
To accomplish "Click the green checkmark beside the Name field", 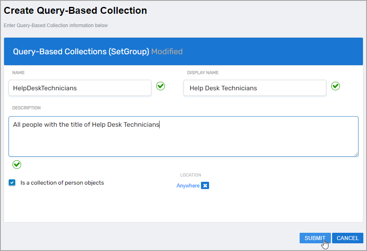I will pos(161,86).
